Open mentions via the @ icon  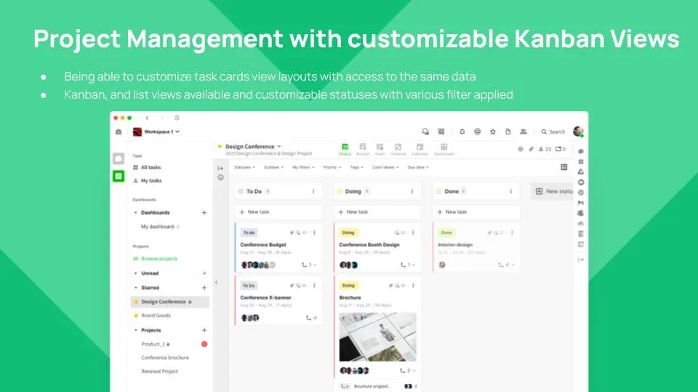pos(477,131)
